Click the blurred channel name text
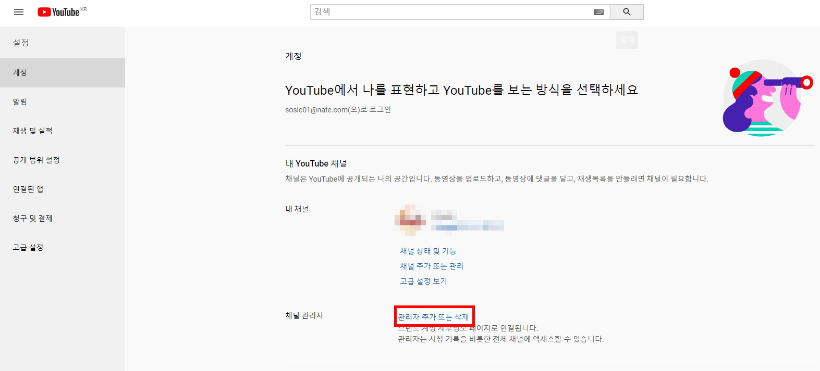This screenshot has height=371, width=820. tap(467, 221)
